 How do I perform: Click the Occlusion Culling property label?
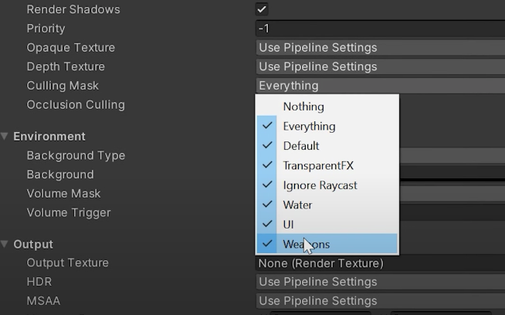coord(76,105)
